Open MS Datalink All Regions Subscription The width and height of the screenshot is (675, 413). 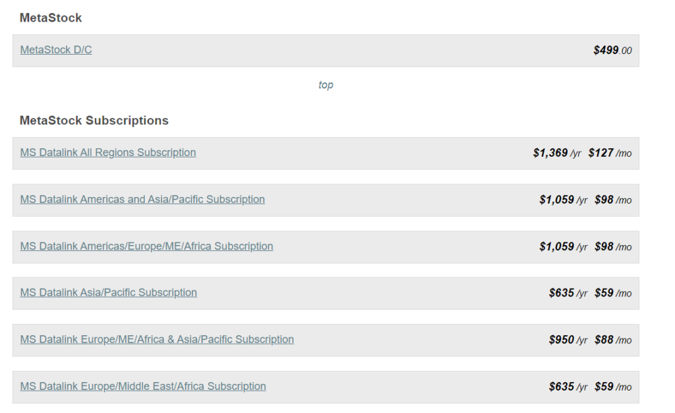(x=108, y=153)
